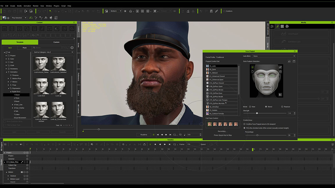This screenshot has width=335, height=188.
Task: Expand the Gesture track in the timeline
Action: pyautogui.click(x=8, y=176)
